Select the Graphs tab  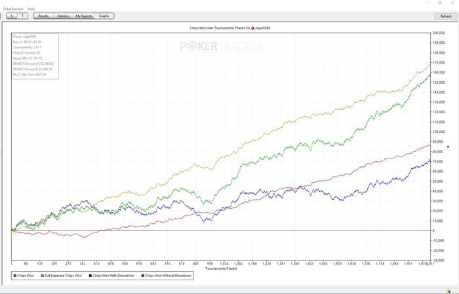[x=104, y=16]
